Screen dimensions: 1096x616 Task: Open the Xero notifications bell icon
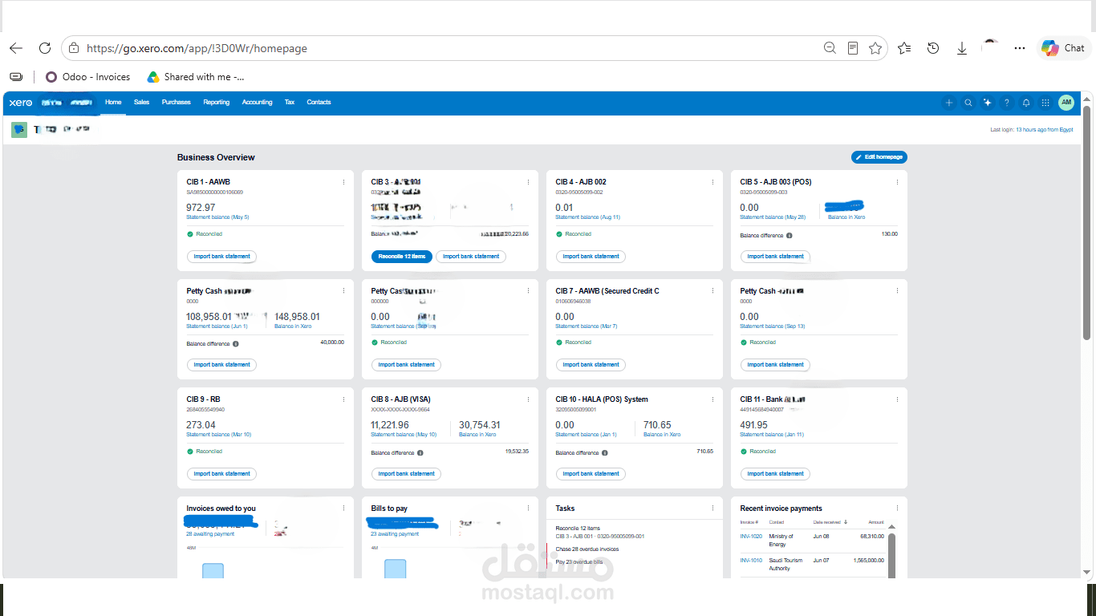click(x=1026, y=103)
